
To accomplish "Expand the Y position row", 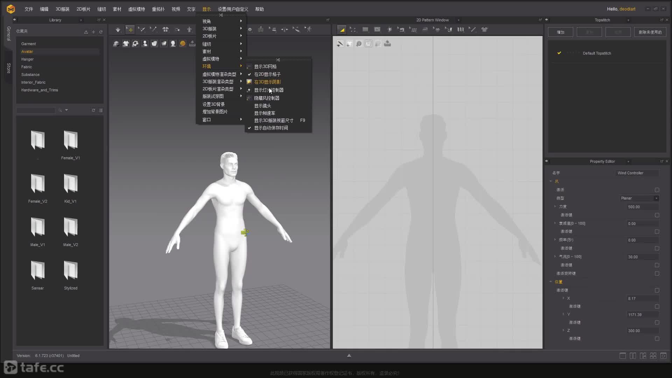I will [563, 314].
